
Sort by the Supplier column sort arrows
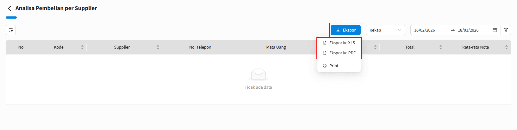coord(158,47)
